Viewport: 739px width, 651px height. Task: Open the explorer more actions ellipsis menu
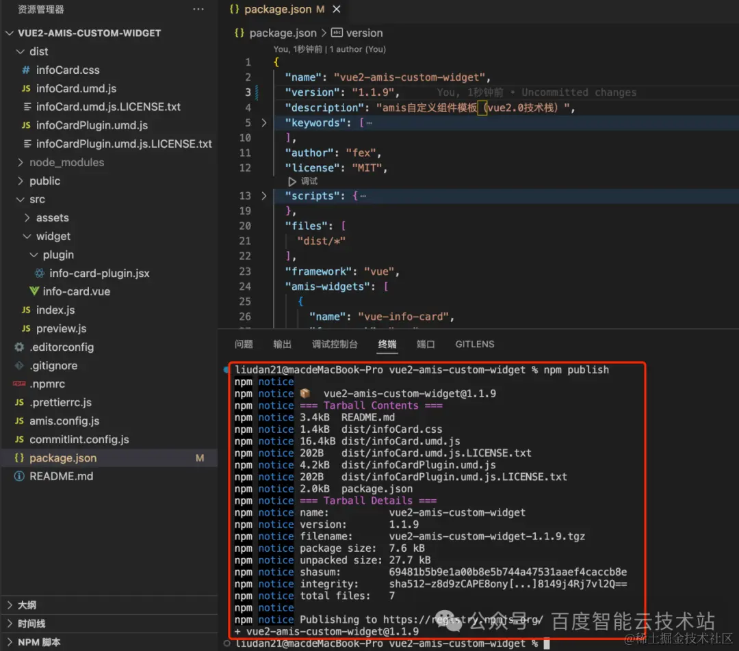coord(198,9)
